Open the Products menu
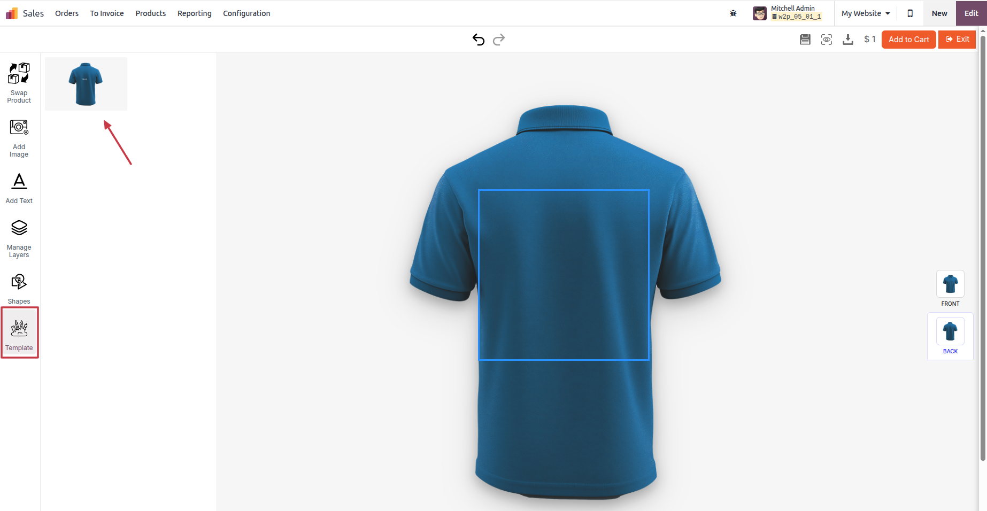The height and width of the screenshot is (511, 987). 151,13
